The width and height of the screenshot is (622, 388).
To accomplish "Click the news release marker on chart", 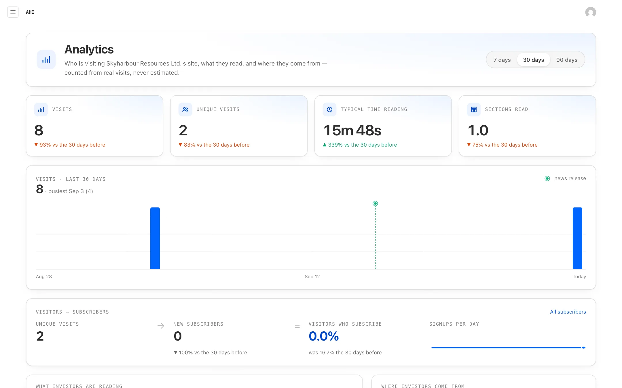I will tap(375, 203).
